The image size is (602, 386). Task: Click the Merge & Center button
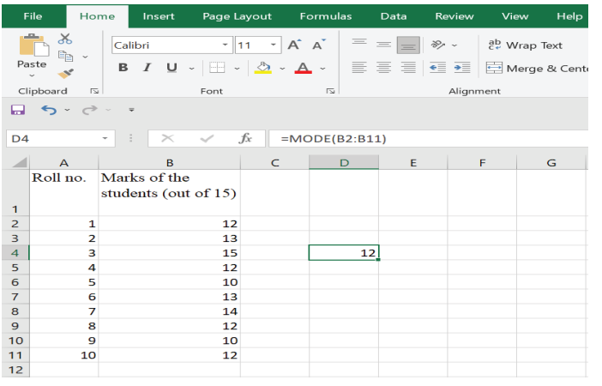pos(536,68)
